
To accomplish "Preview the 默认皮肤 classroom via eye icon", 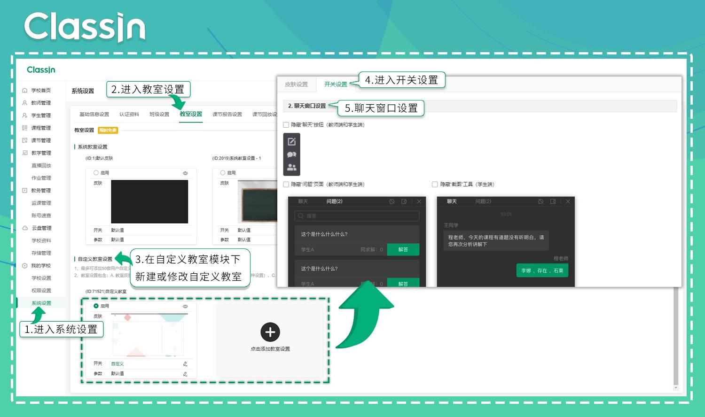I will 185,173.
